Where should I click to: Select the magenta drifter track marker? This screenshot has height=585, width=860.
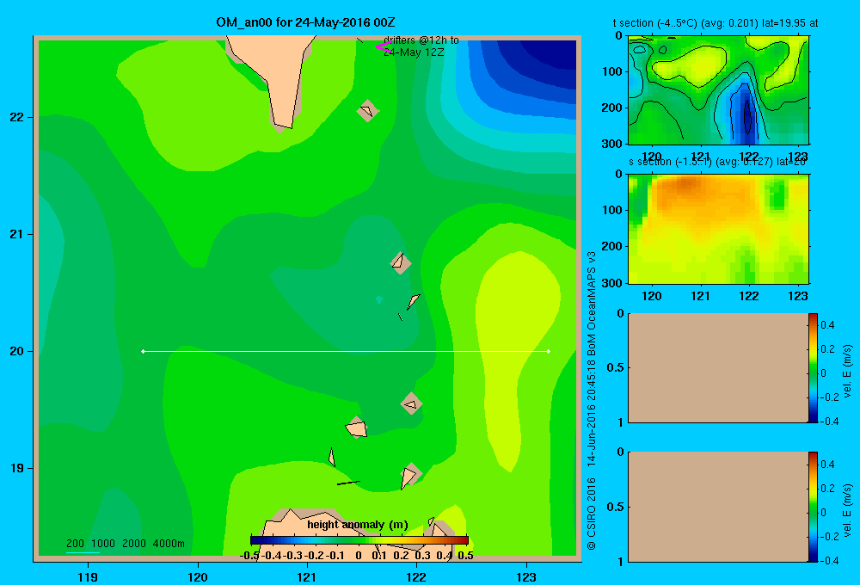coord(384,47)
